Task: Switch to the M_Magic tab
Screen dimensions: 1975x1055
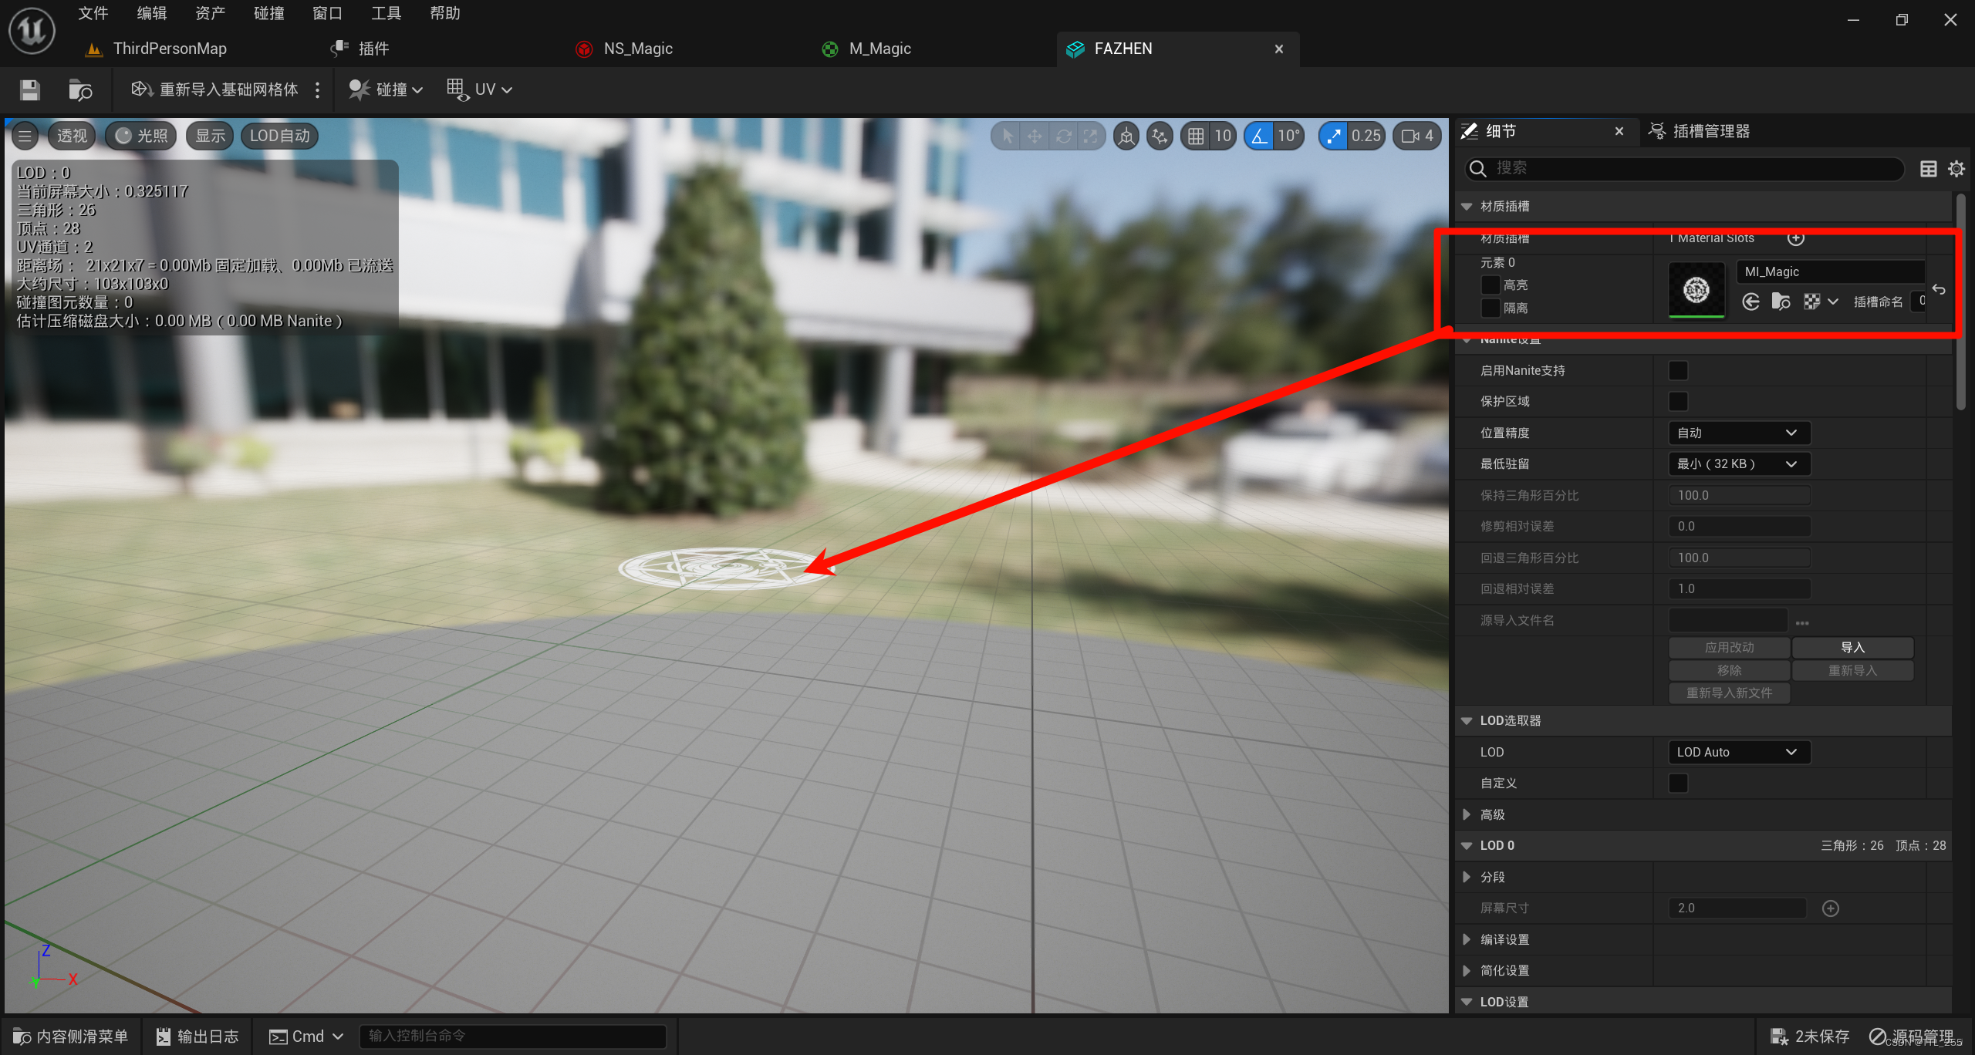Action: [x=879, y=49]
